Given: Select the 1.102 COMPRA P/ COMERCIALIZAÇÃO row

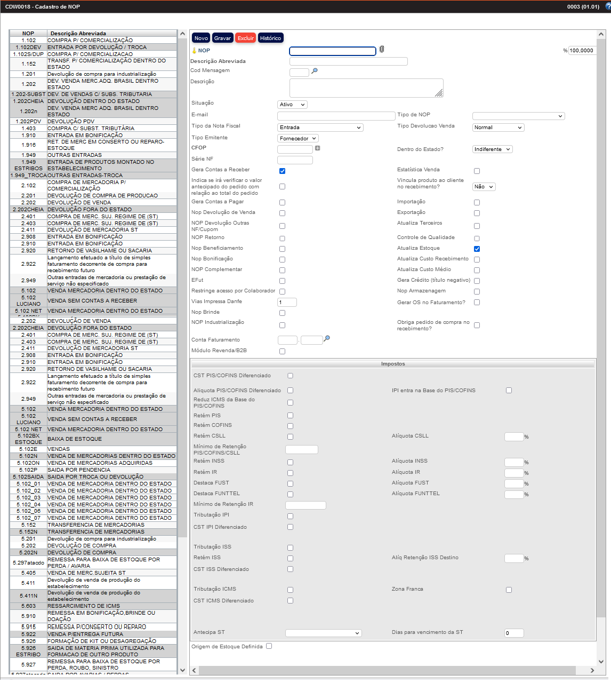Looking at the screenshot, I should (x=91, y=40).
